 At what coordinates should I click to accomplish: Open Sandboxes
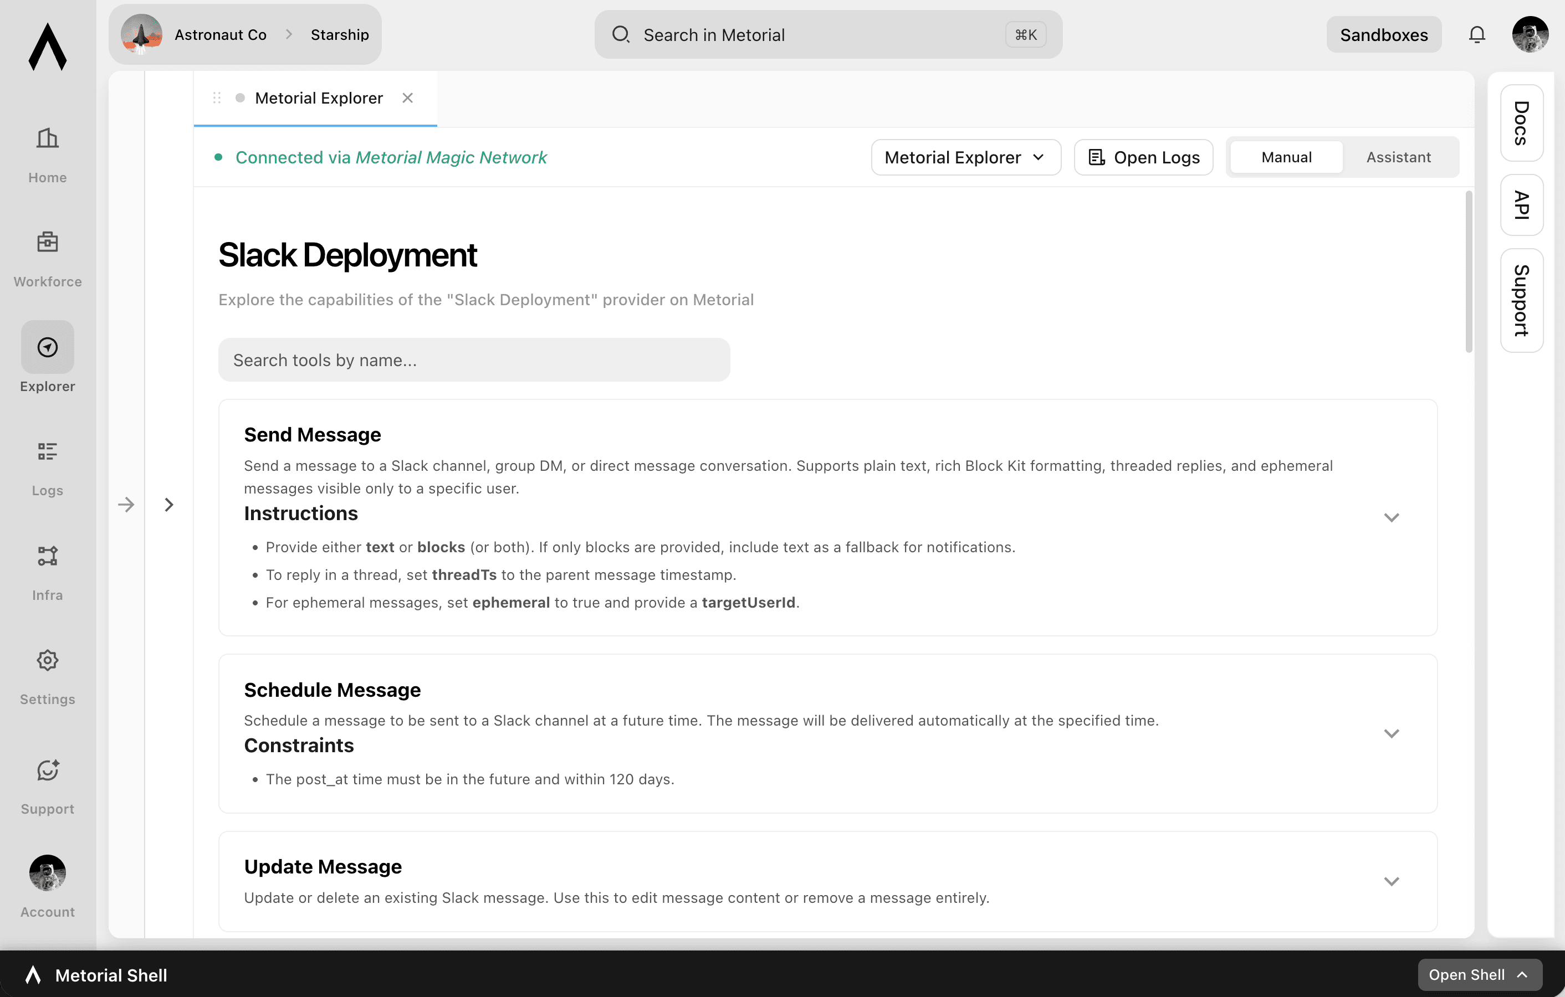coord(1384,34)
